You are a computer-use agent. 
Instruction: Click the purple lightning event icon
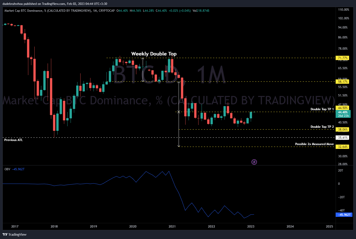click(254, 162)
